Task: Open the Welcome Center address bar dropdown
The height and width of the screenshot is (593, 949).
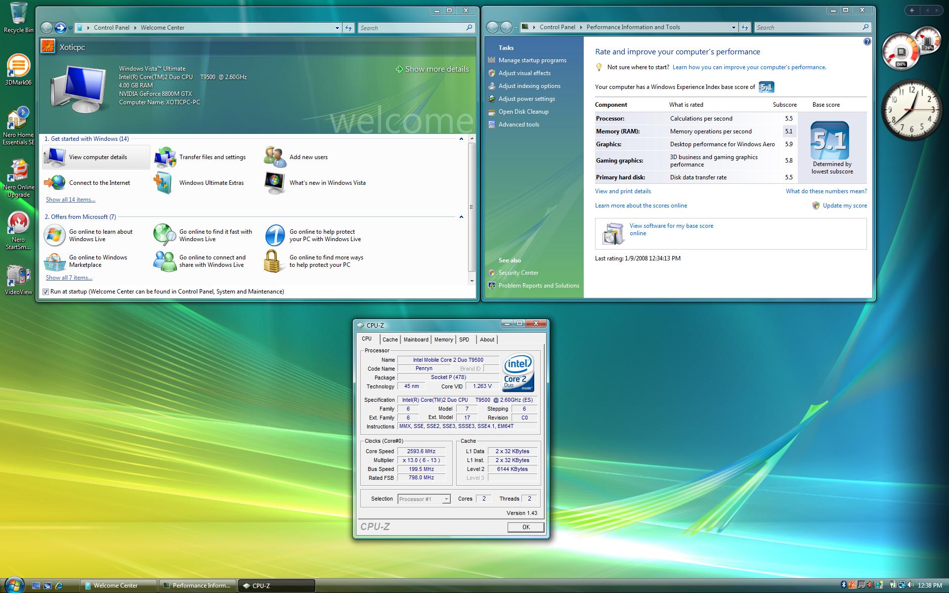Action: 337,28
